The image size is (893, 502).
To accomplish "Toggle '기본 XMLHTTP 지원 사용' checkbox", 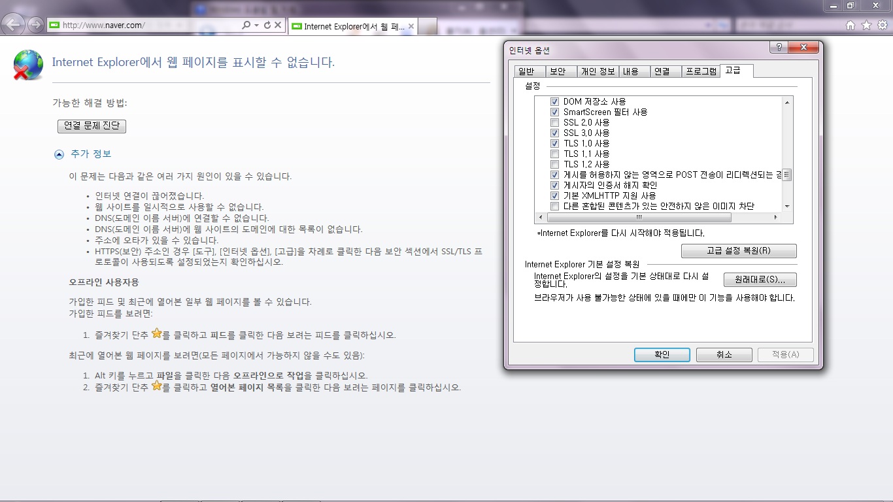I will (555, 196).
